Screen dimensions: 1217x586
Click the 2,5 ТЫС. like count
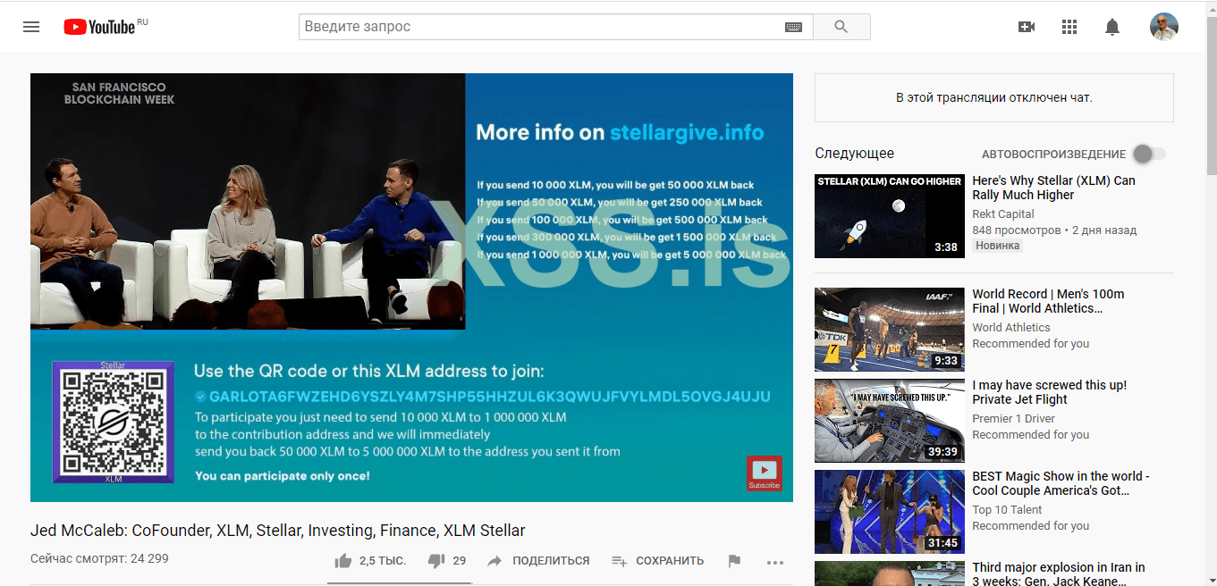click(x=383, y=561)
